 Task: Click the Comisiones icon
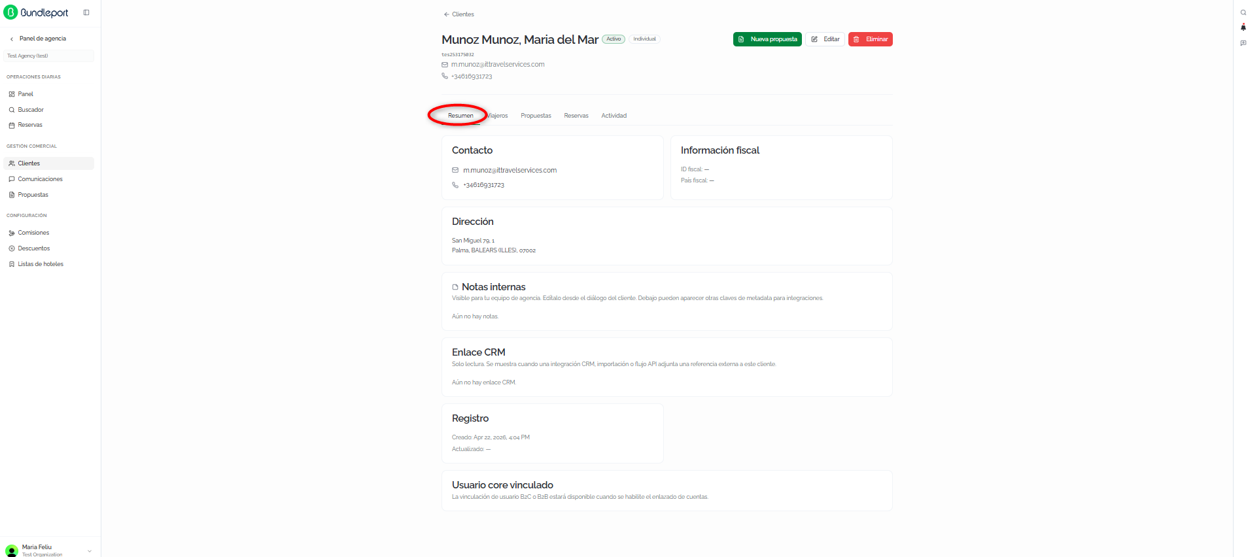12,233
